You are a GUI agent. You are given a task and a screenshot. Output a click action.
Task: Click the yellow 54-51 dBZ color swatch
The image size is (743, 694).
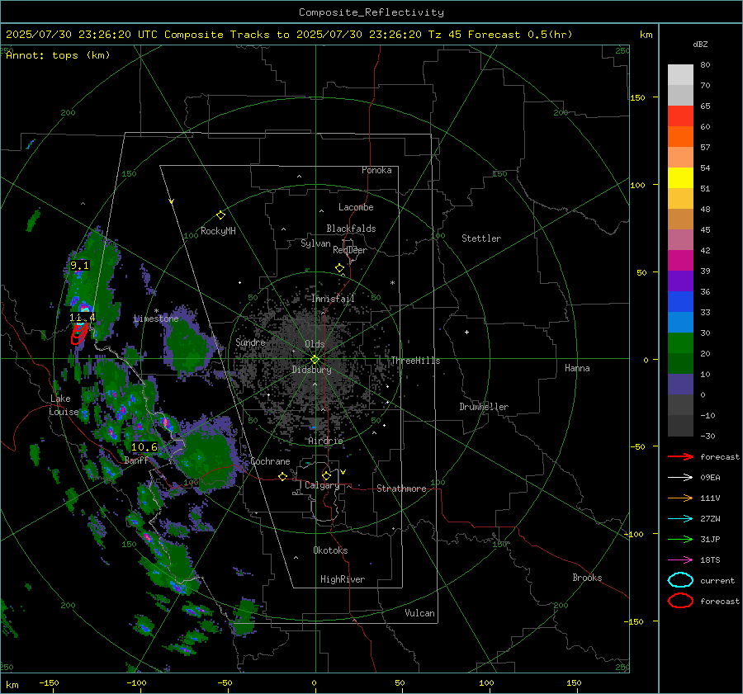(680, 178)
